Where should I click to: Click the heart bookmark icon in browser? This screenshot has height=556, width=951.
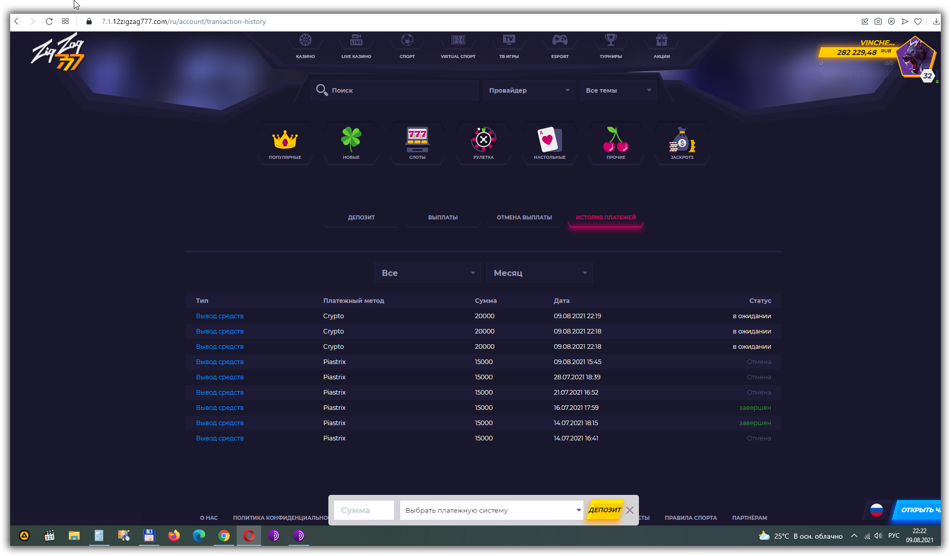918,21
